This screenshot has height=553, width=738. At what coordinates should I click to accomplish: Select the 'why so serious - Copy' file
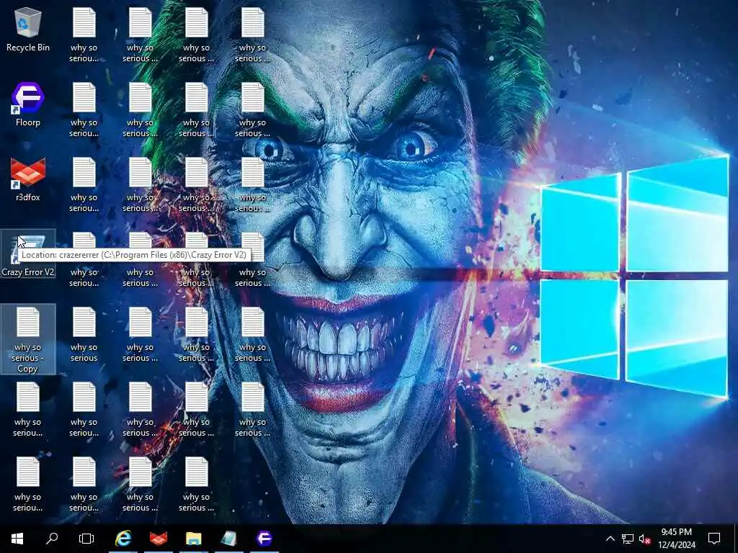pos(28,340)
